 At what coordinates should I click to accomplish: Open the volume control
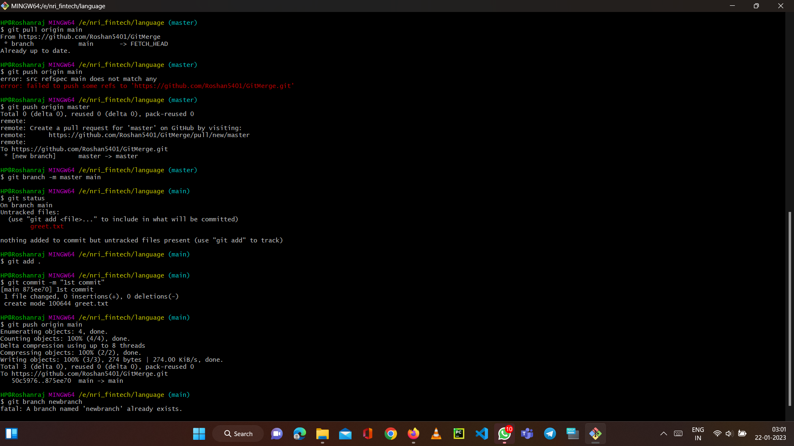(x=729, y=434)
